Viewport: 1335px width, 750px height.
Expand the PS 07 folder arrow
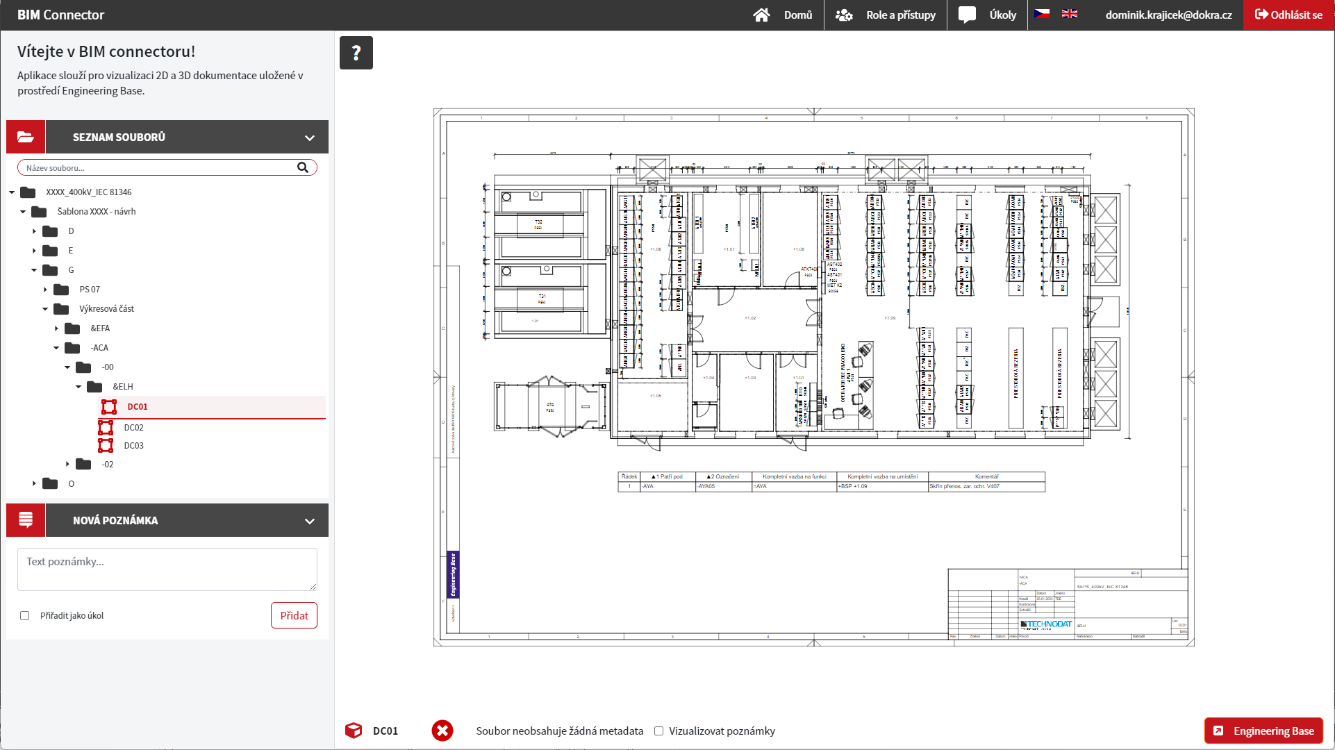45,290
